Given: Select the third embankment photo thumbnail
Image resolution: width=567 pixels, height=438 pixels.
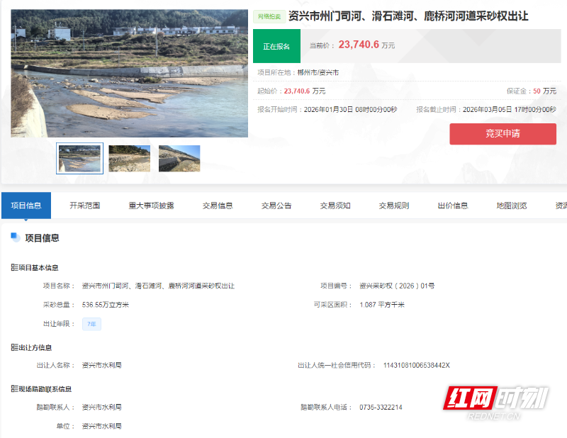Looking at the screenshot, I should [179, 158].
